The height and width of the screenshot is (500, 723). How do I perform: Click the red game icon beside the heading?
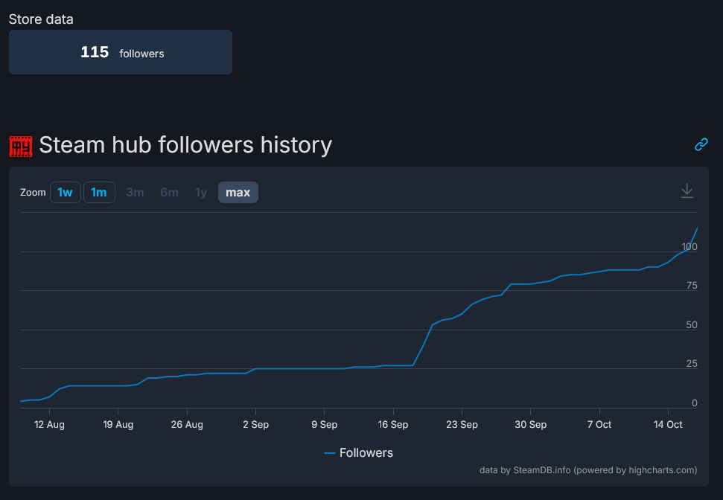coord(21,146)
